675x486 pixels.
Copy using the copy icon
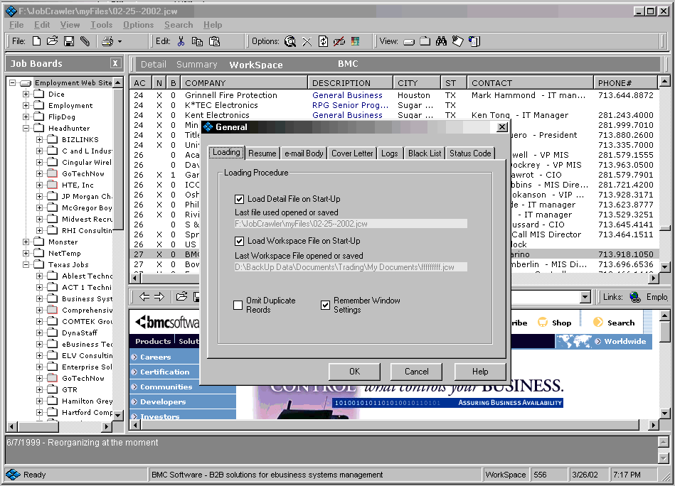pos(196,41)
